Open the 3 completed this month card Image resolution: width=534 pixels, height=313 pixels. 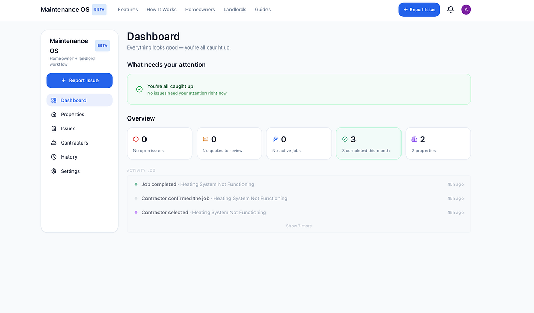tap(369, 143)
